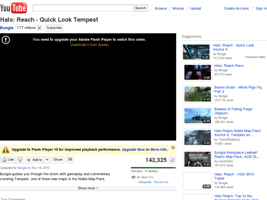Open the Upload menu link
The width and height of the screenshot is (267, 200).
[195, 8]
